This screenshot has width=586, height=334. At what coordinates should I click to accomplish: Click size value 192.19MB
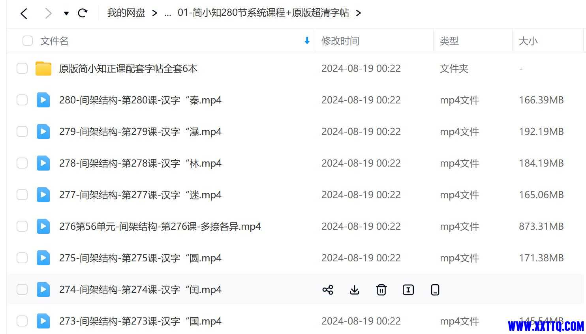click(541, 132)
